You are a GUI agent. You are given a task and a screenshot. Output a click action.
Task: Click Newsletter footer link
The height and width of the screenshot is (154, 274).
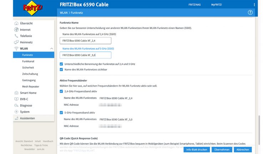(30, 149)
